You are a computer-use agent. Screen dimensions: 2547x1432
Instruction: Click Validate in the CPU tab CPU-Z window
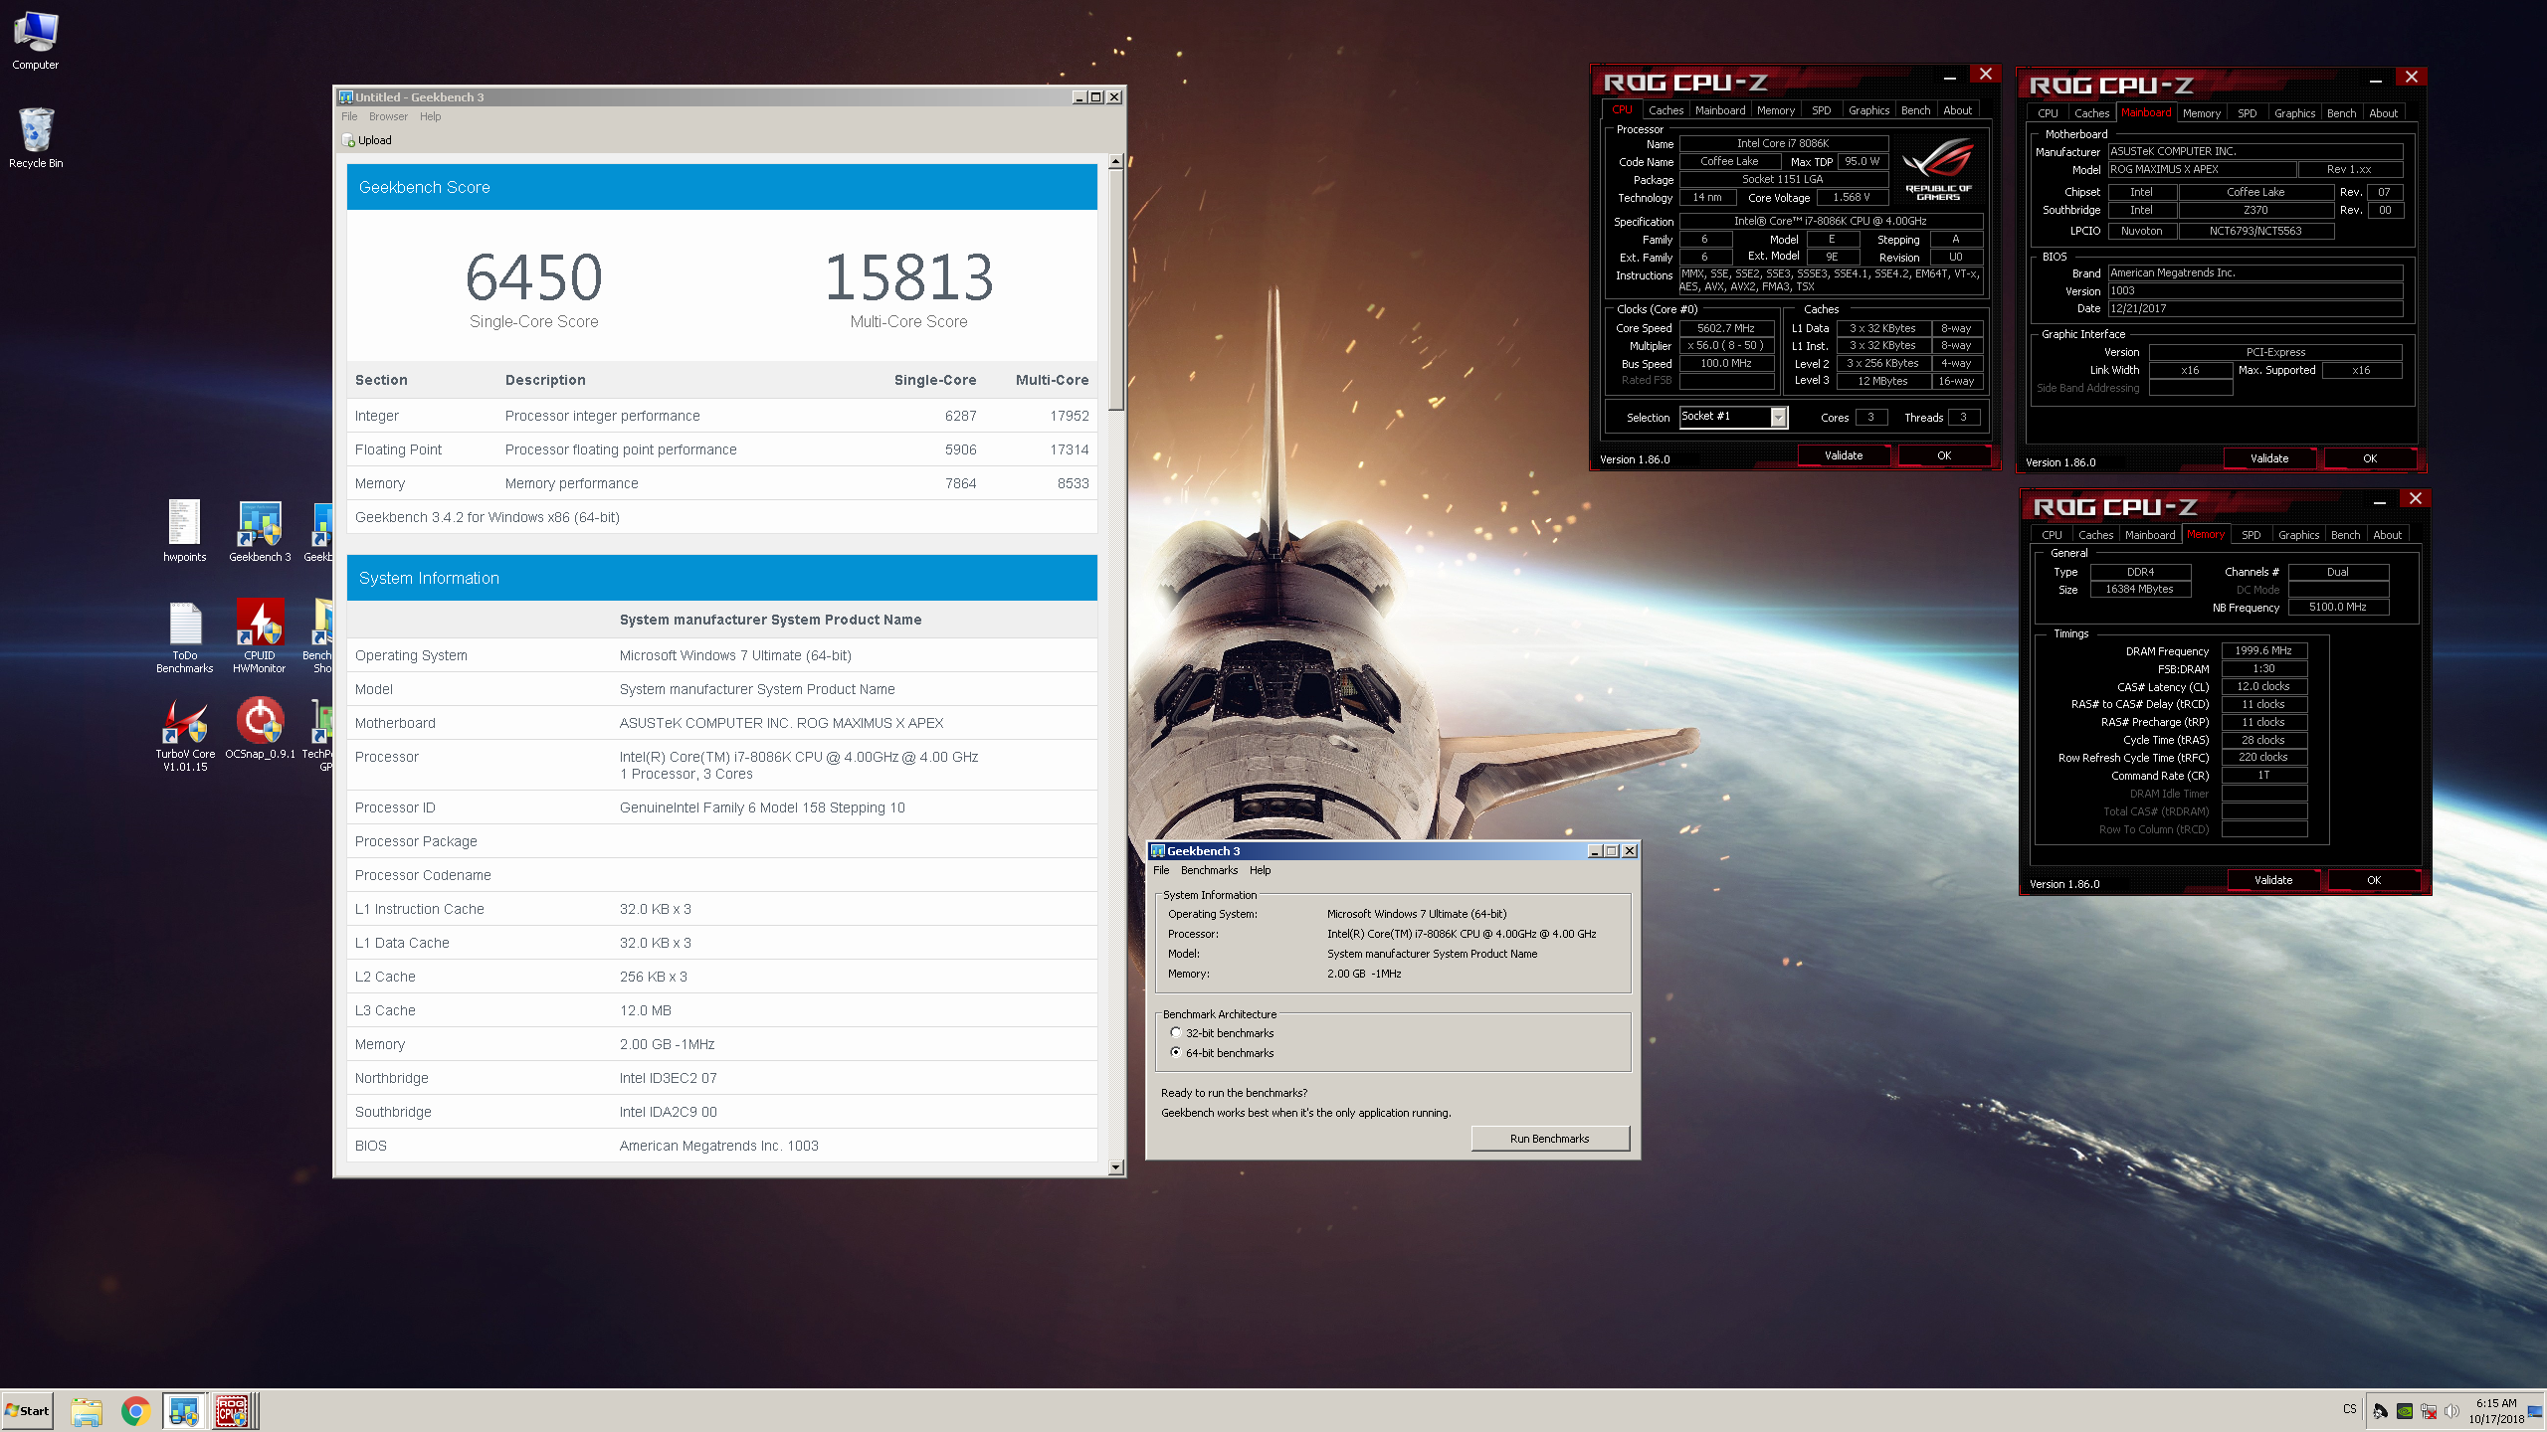tap(1844, 455)
